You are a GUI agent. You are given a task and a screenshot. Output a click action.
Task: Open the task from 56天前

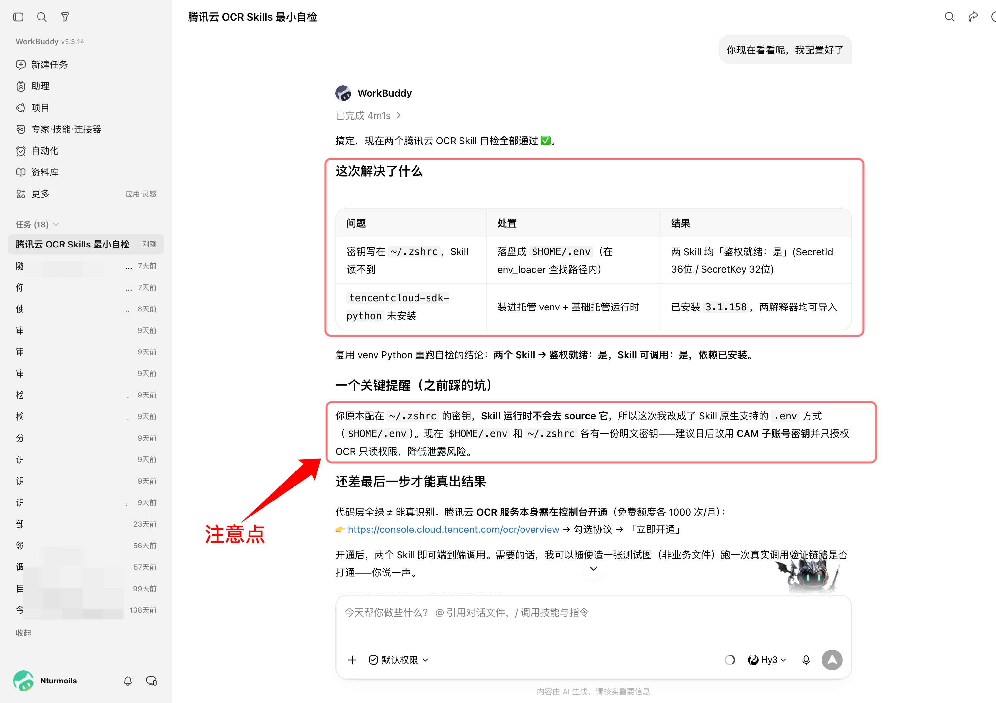86,546
